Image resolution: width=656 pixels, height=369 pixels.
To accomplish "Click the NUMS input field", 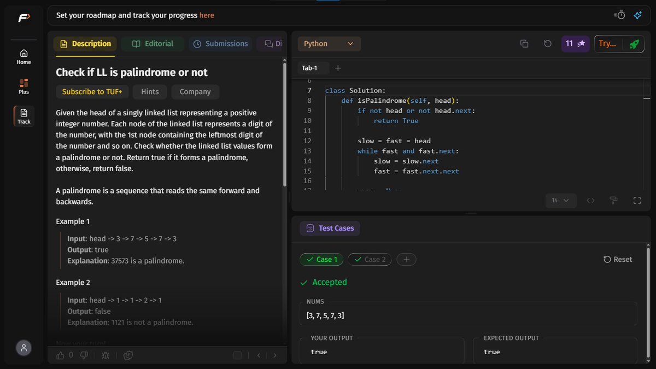I will [x=468, y=313].
